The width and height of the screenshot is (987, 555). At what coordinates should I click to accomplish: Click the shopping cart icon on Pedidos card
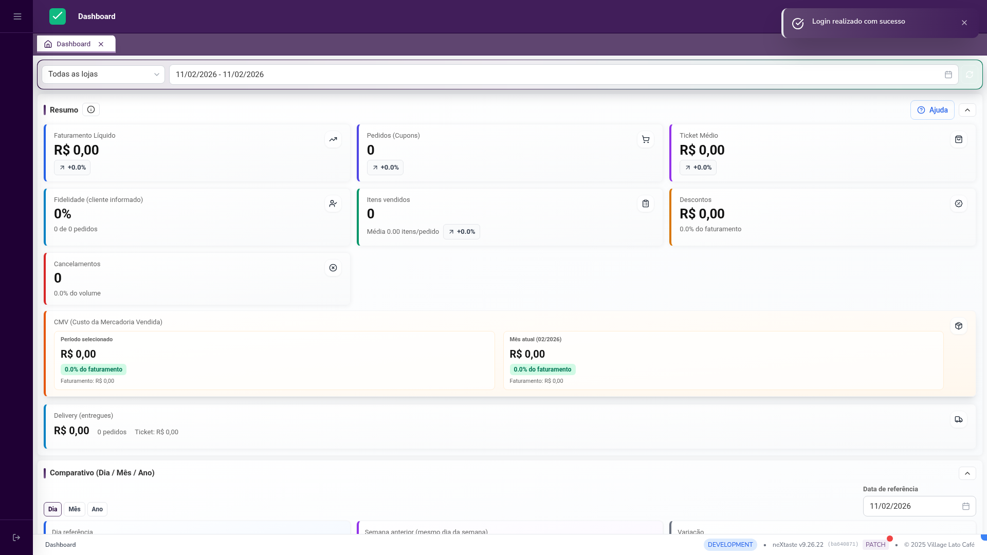tap(646, 139)
